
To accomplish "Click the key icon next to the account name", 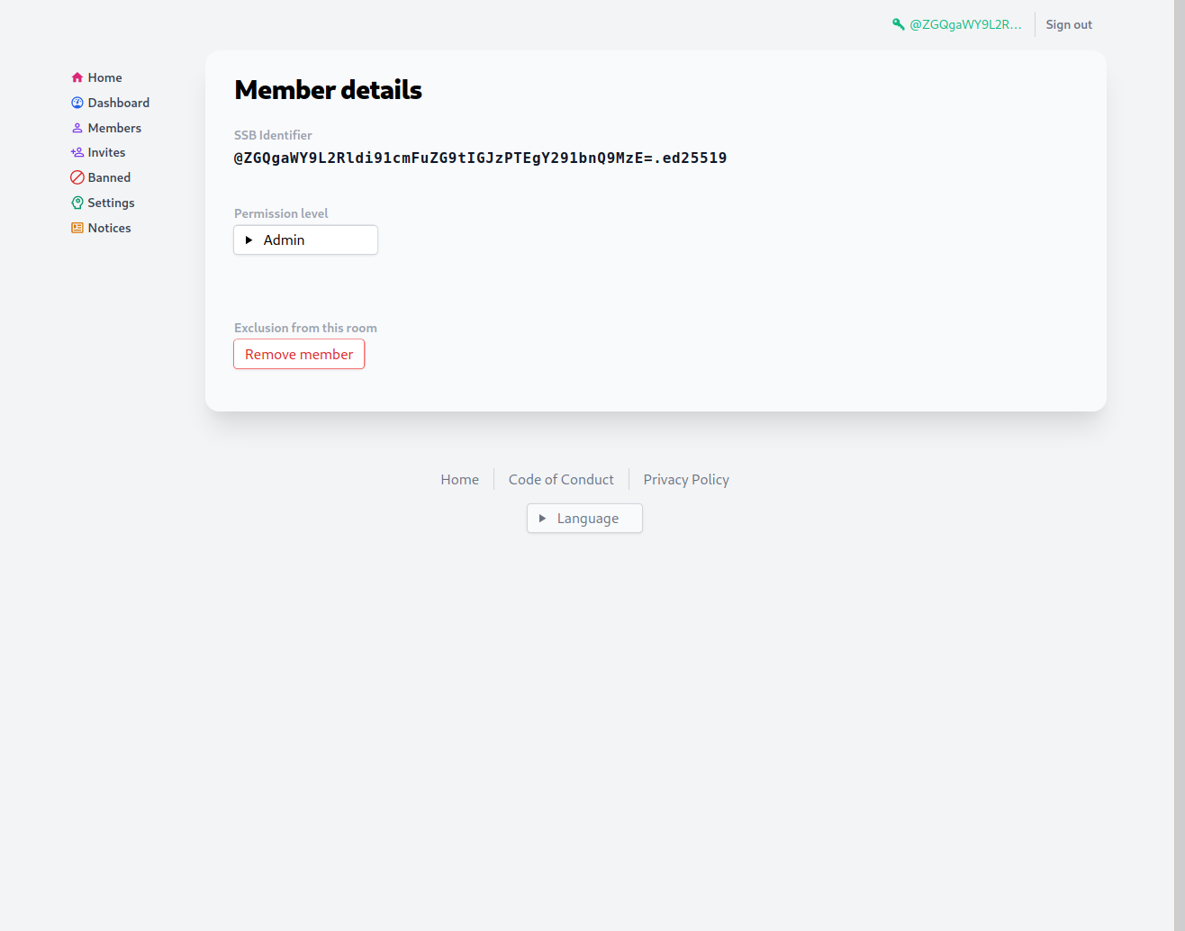I will click(x=898, y=24).
